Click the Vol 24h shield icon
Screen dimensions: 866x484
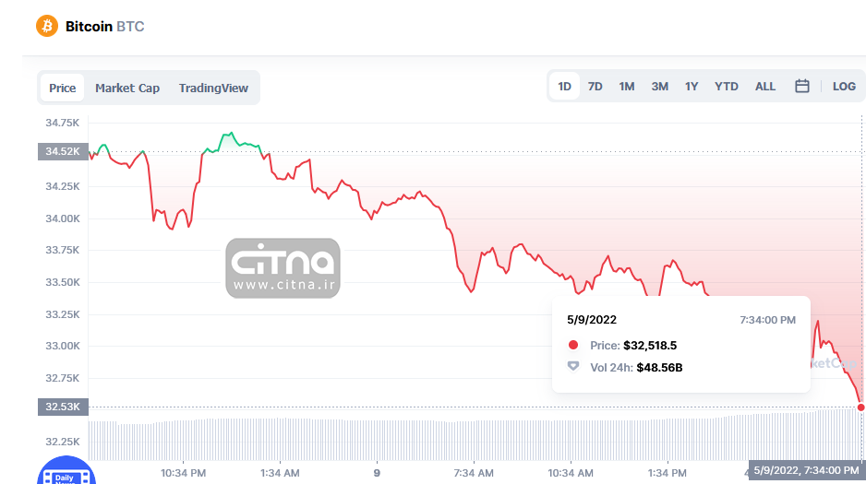point(573,367)
